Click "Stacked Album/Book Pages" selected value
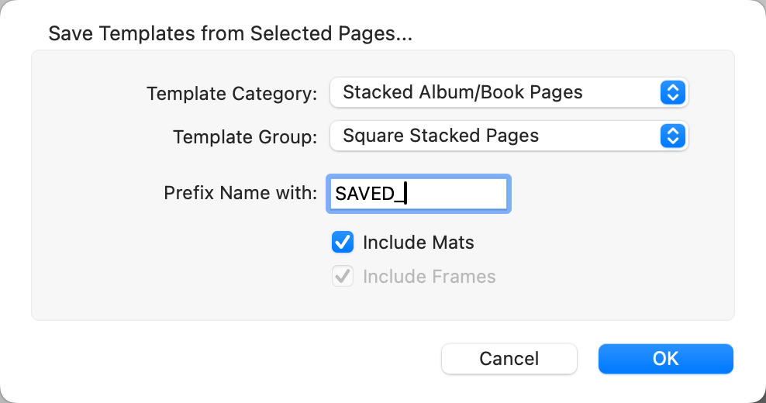 pyautogui.click(x=462, y=93)
